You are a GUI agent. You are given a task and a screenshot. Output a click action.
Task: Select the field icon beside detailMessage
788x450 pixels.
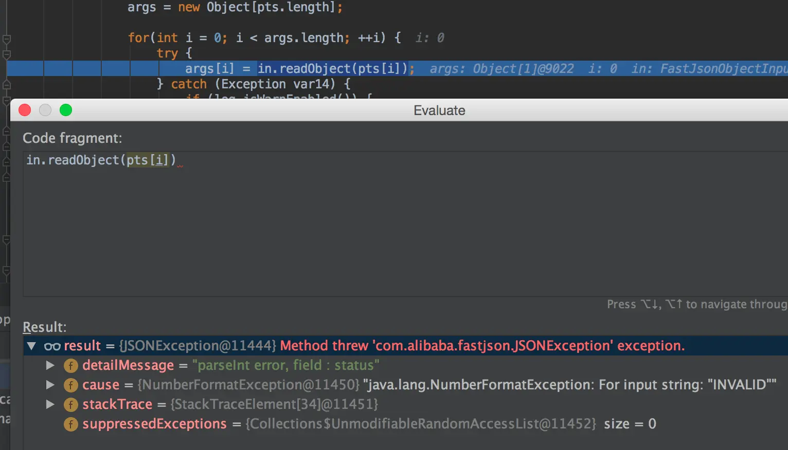[70, 366]
